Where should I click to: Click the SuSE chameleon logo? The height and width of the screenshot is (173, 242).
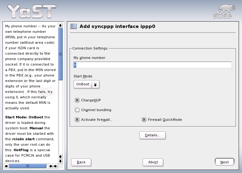224,12
